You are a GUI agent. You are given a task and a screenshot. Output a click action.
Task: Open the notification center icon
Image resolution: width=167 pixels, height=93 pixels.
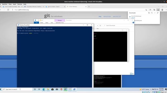pyautogui.click(x=166, y=89)
